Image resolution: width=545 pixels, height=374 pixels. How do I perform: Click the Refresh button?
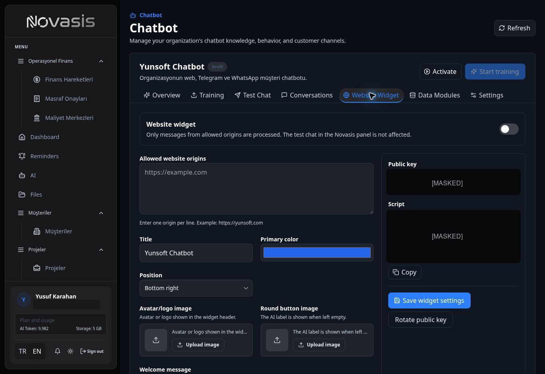[x=515, y=28]
